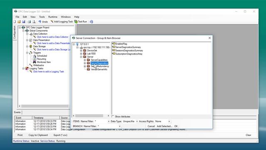Click the Logging Tasks node icon
This screenshot has height=150, width=266.
click(x=27, y=68)
